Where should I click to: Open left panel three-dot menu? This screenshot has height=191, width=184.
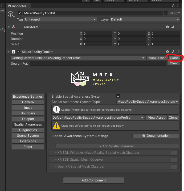2,6
